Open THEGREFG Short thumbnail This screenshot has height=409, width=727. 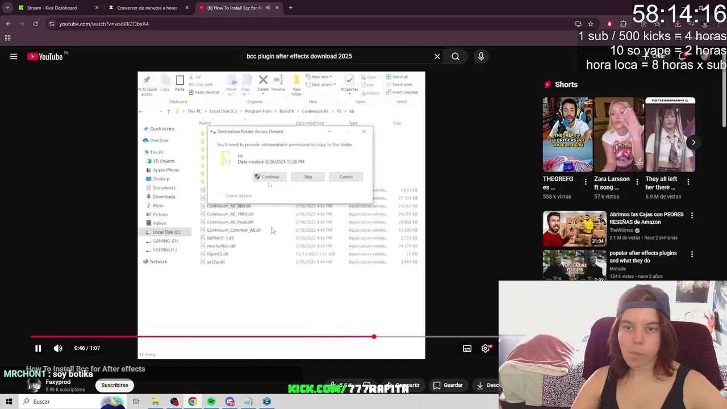pos(567,135)
